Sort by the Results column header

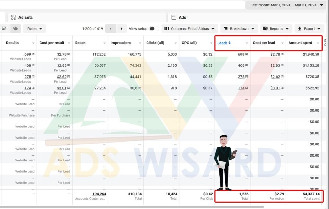point(12,43)
